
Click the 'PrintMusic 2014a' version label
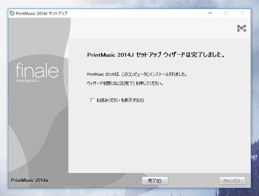click(x=30, y=180)
